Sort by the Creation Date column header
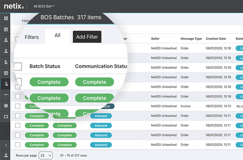This screenshot has width=243, height=160. [x=216, y=38]
